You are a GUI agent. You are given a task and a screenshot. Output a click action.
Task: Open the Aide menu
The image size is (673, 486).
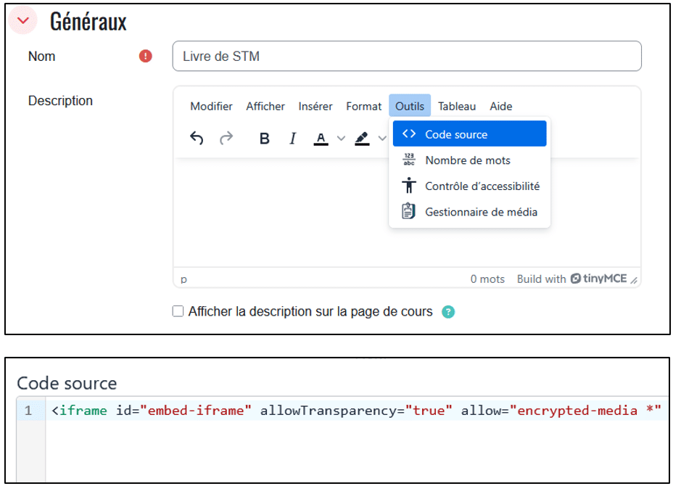pyautogui.click(x=501, y=106)
